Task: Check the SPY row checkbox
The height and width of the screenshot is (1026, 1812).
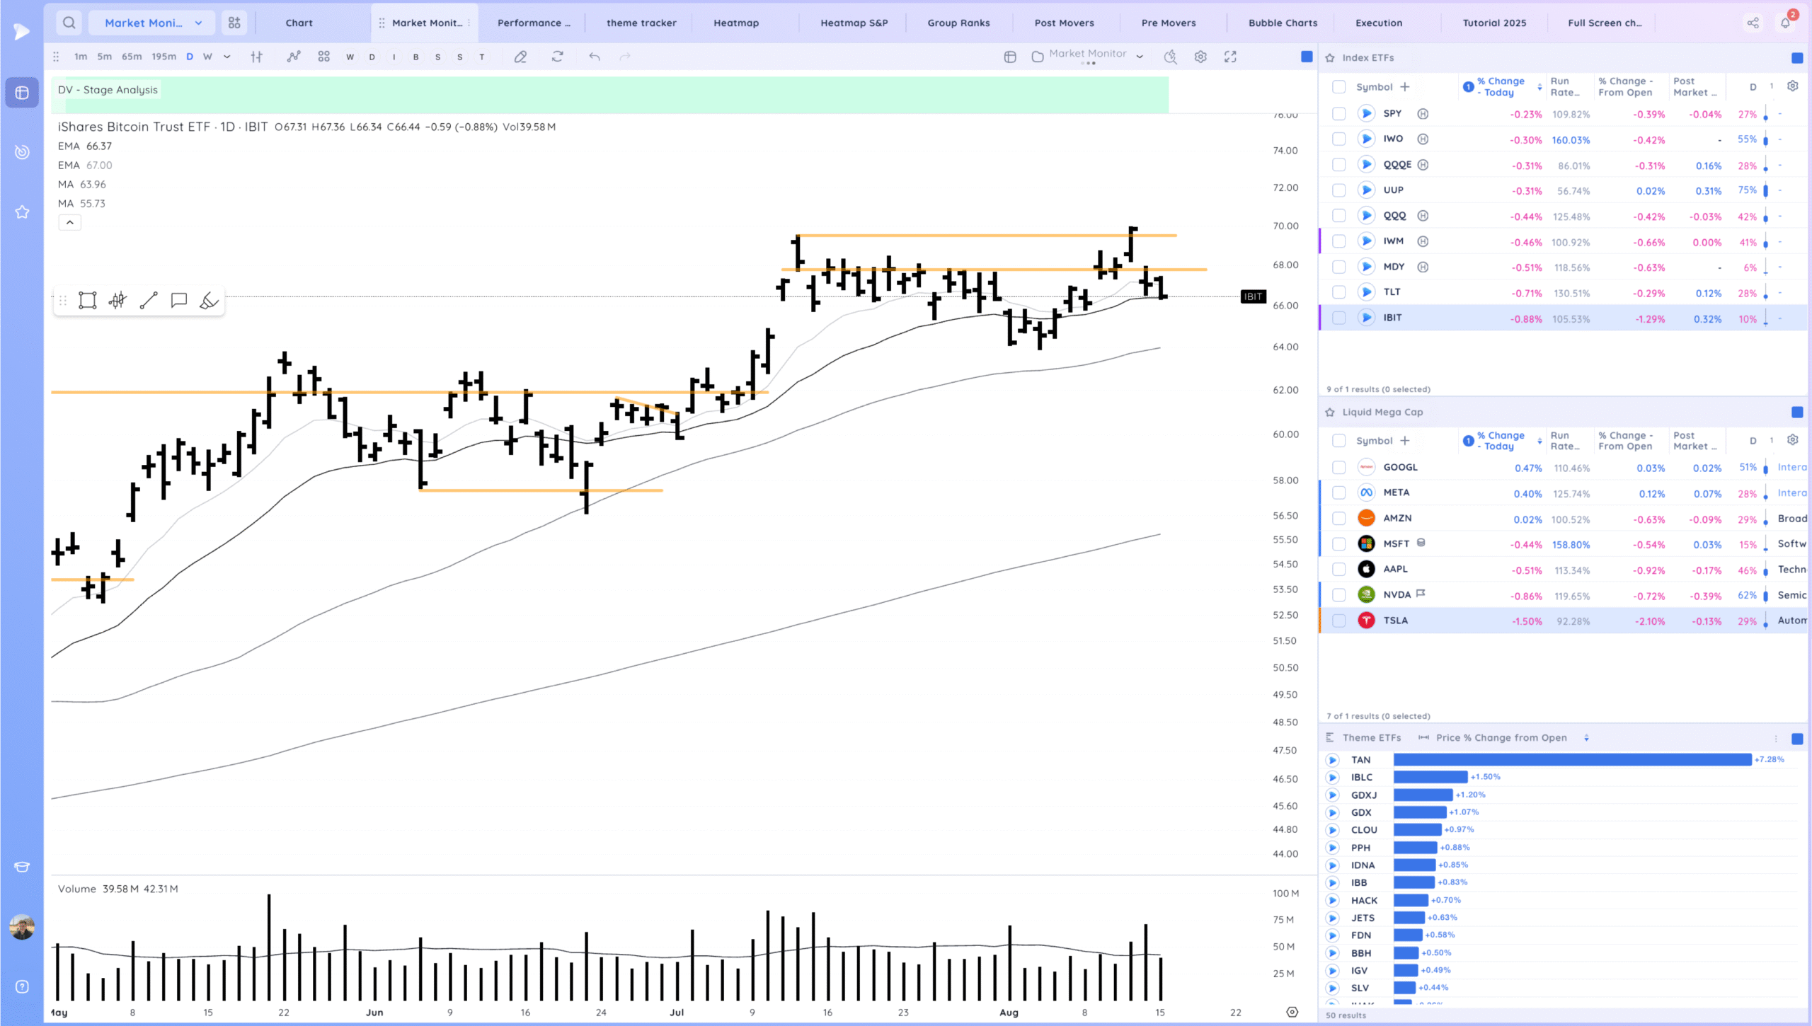Action: coord(1338,114)
